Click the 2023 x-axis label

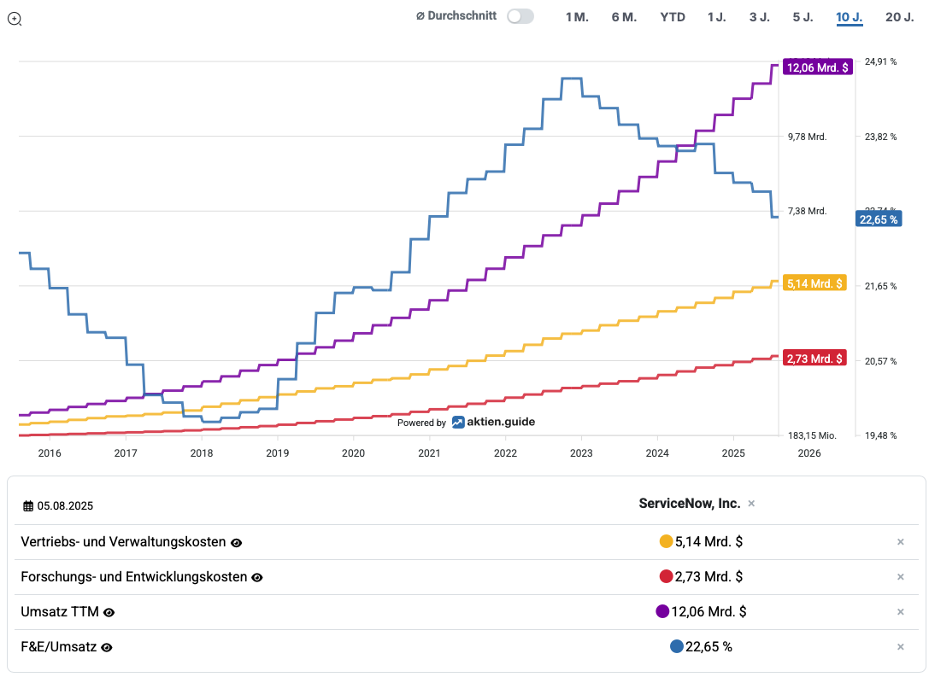[581, 453]
